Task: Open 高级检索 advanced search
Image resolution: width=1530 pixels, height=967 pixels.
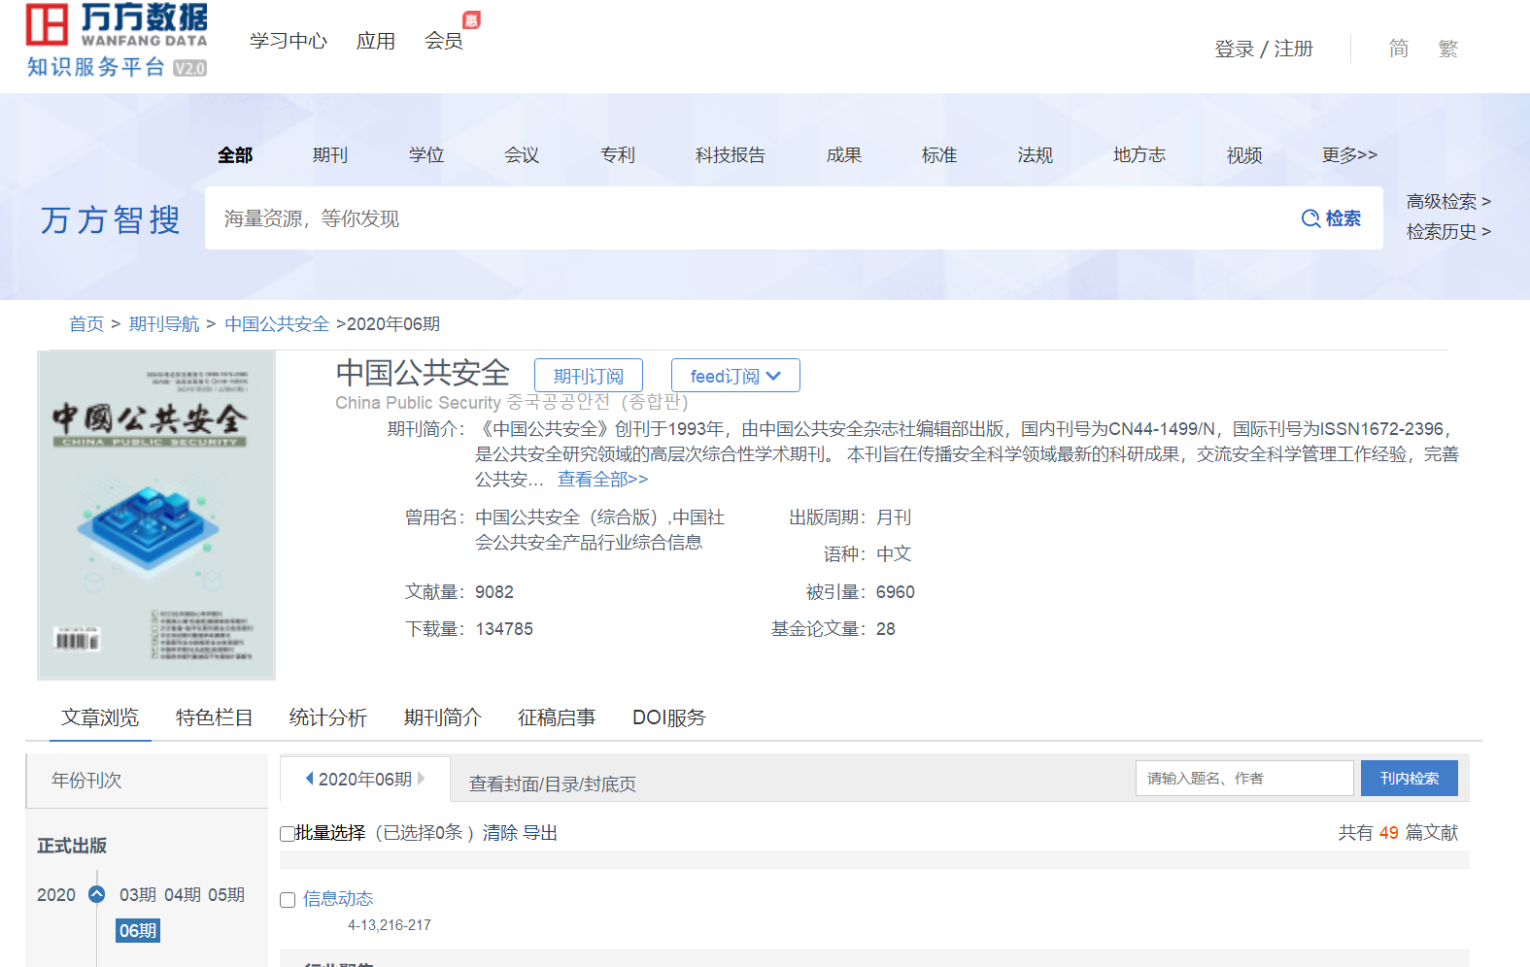Action: click(x=1448, y=201)
